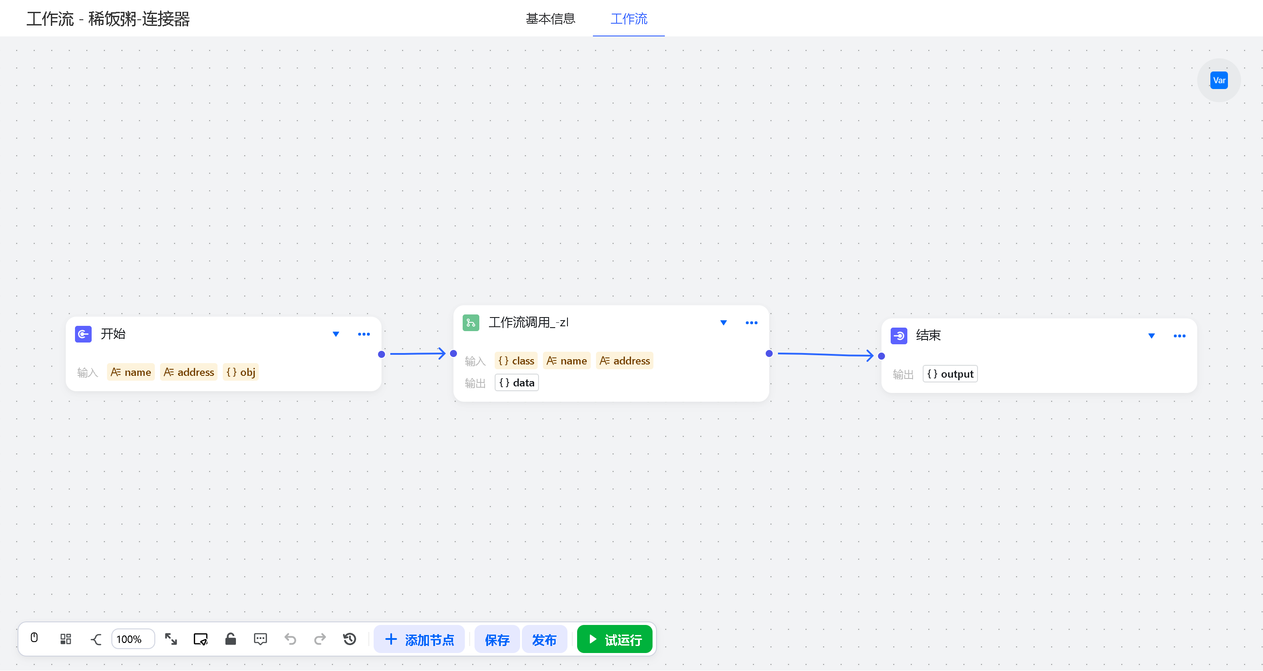Open more options on 结束 node
The width and height of the screenshot is (1263, 671).
[x=1179, y=336]
